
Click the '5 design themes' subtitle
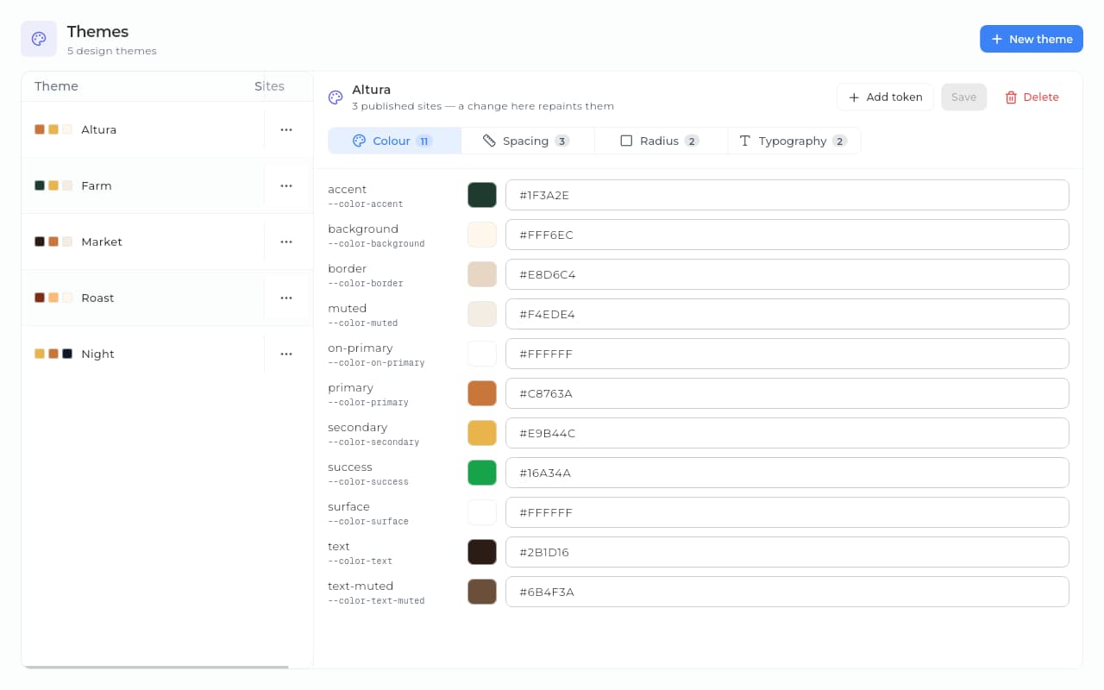tap(112, 51)
